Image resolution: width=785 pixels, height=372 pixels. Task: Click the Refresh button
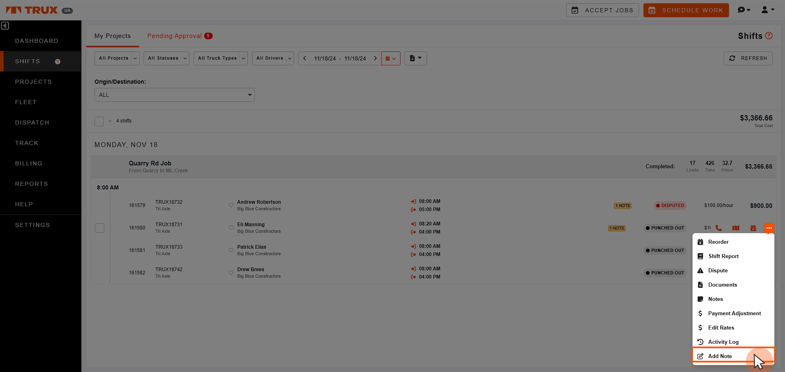click(x=748, y=58)
